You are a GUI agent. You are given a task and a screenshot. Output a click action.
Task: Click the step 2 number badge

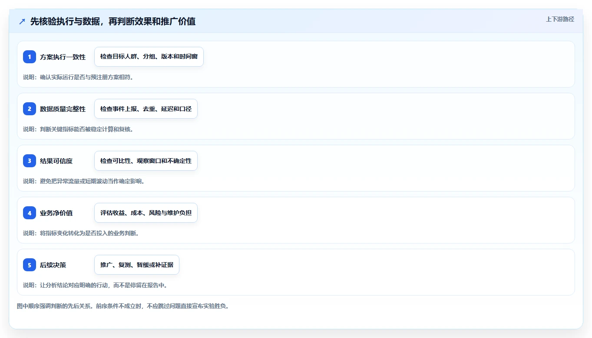click(x=30, y=109)
